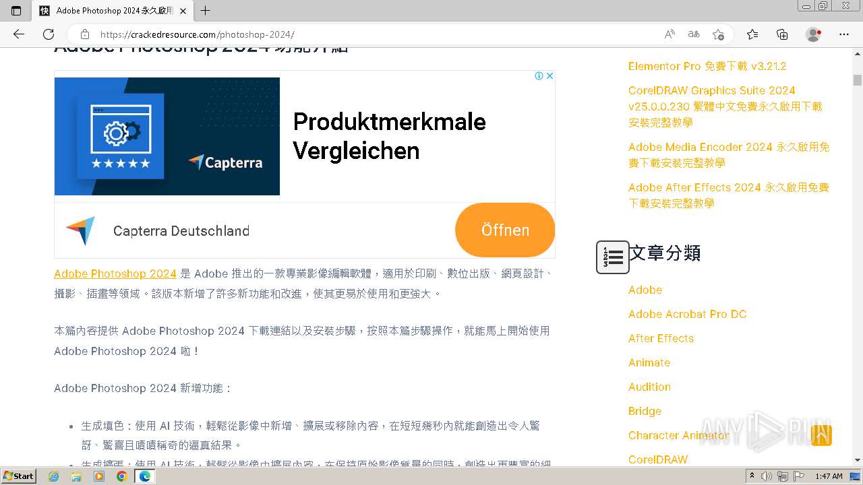Close the Adobe Photoshop 2024 browser tab
Viewport: 863px width, 485px height.
[x=183, y=11]
